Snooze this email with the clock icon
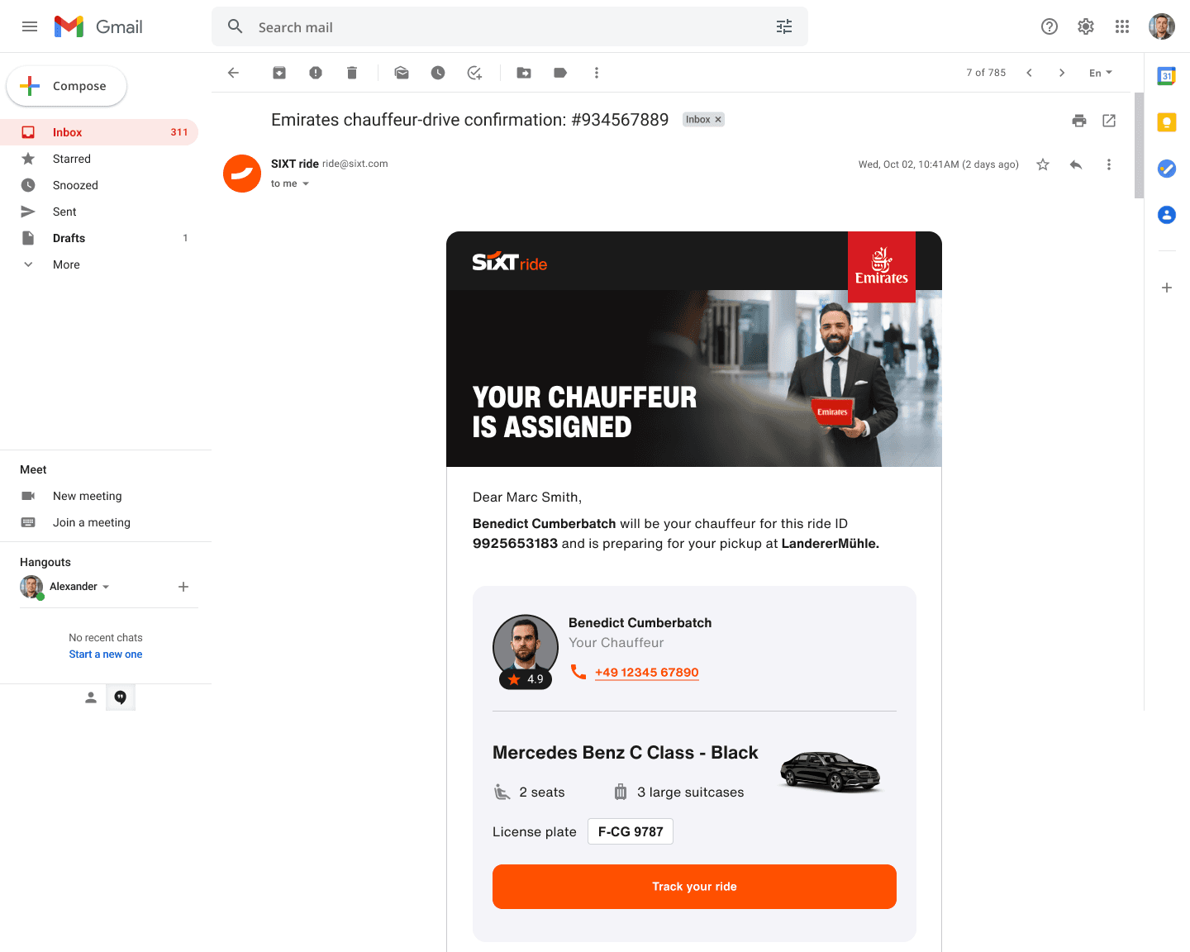 438,73
